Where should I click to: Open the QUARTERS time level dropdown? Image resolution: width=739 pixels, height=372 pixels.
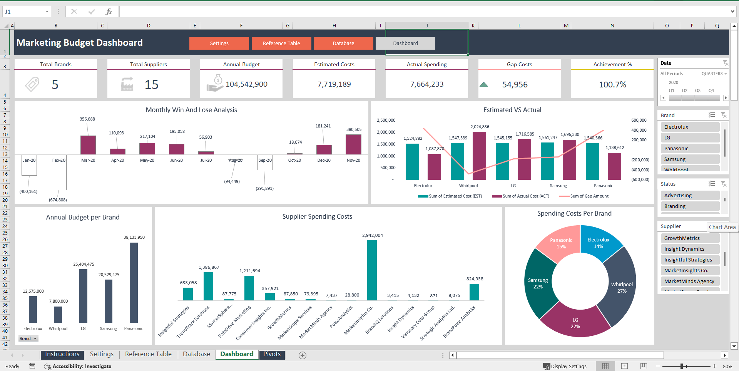714,74
